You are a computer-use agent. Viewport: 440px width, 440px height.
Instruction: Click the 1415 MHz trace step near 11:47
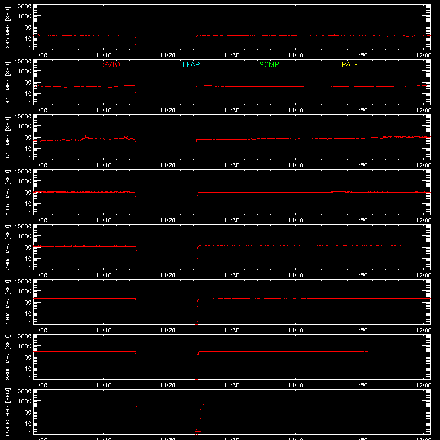click(x=340, y=191)
